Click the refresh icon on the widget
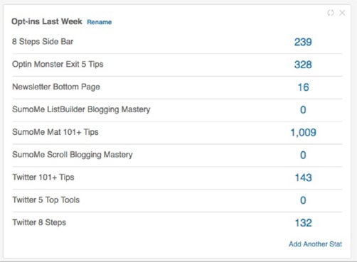Viewport: 357px width, 262px height. (331, 13)
